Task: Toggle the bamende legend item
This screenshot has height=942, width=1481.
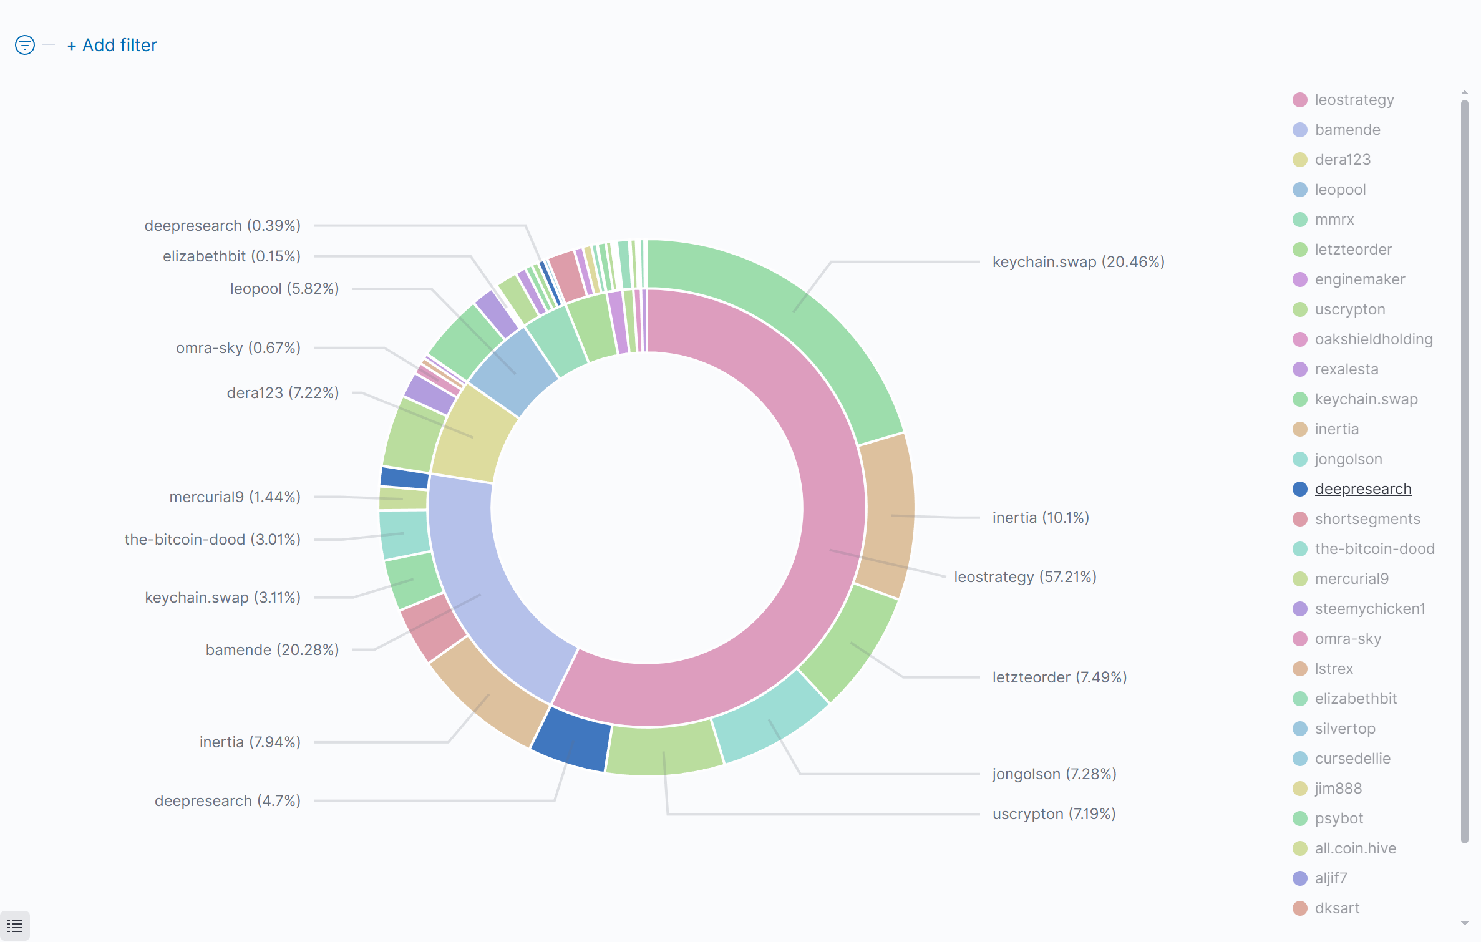Action: (x=1347, y=130)
